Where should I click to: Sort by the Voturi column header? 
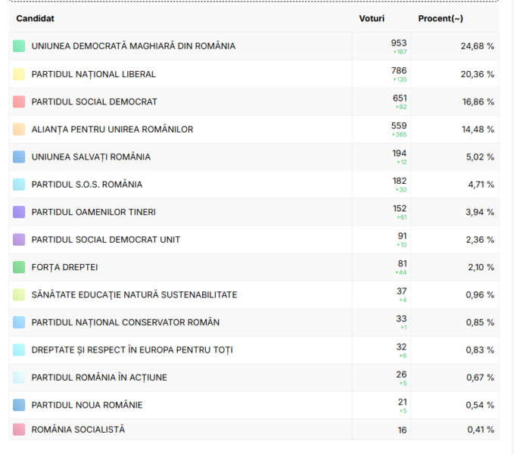(371, 18)
